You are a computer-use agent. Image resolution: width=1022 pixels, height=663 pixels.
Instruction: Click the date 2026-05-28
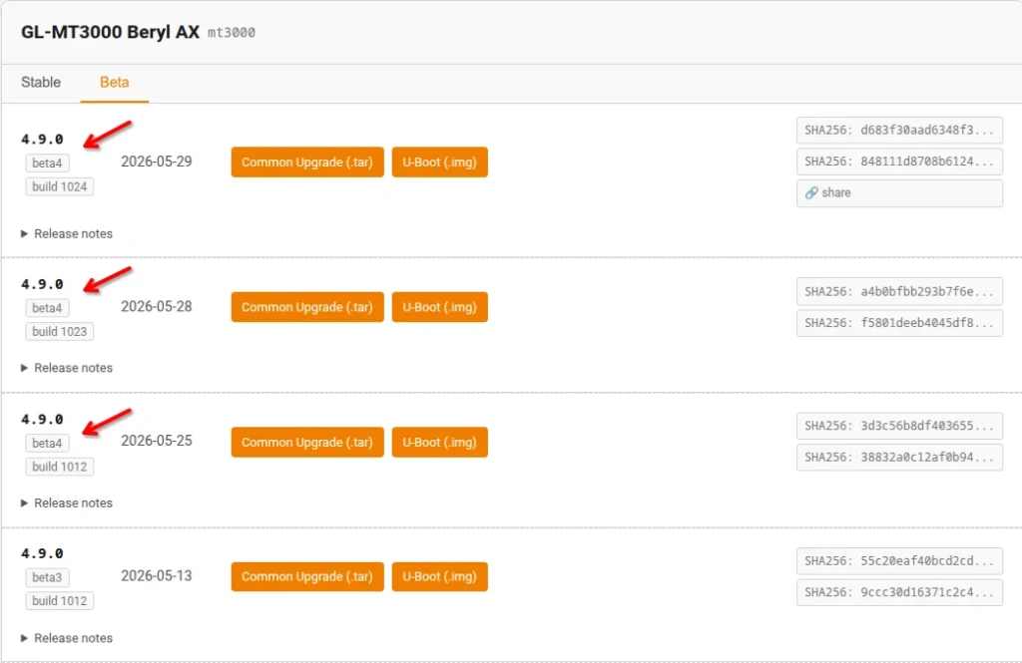click(x=157, y=307)
